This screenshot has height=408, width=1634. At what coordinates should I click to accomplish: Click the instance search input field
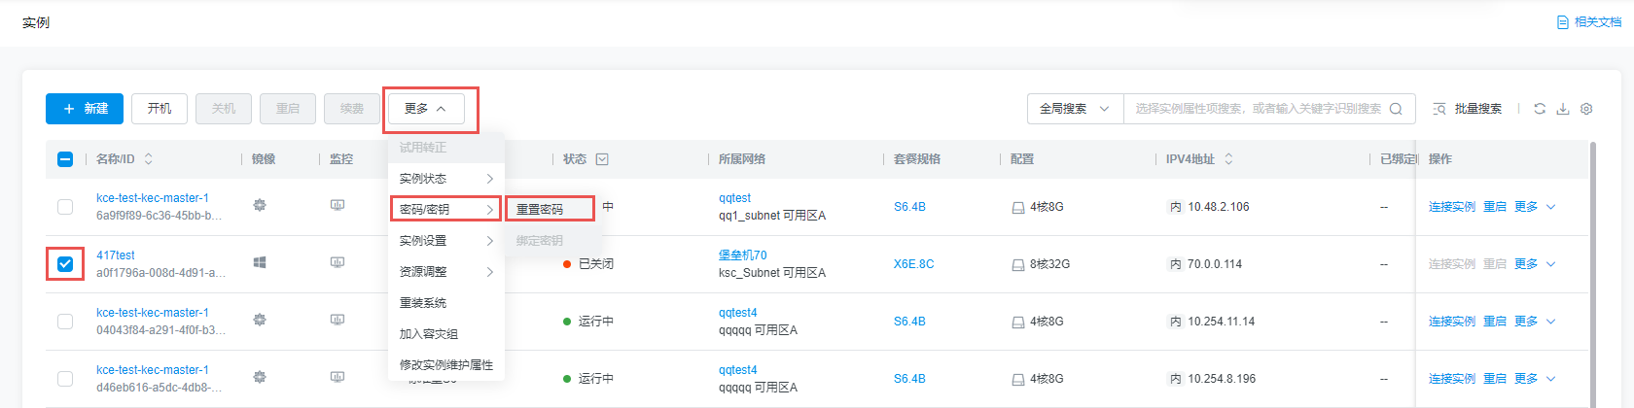(1258, 109)
